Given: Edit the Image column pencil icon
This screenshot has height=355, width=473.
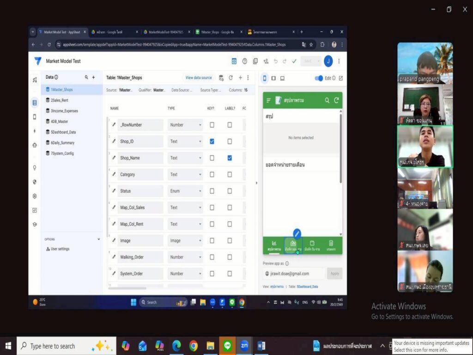Looking at the screenshot, I should click(x=114, y=240).
